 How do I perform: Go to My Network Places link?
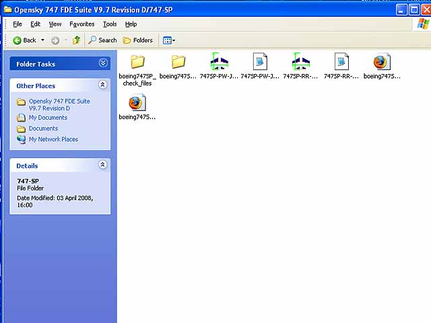click(53, 139)
